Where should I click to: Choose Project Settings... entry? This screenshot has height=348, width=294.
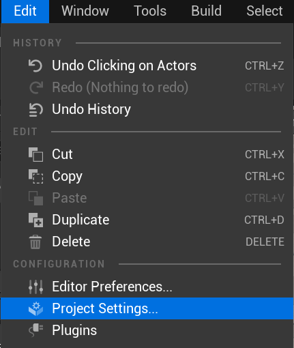147,308
